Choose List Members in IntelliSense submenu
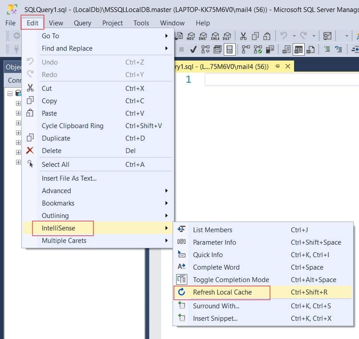The image size is (359, 339). pos(262,230)
